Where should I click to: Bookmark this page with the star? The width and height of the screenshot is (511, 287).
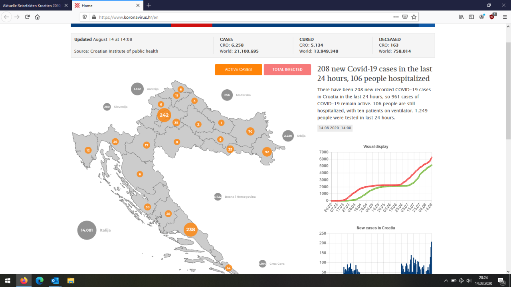414,17
